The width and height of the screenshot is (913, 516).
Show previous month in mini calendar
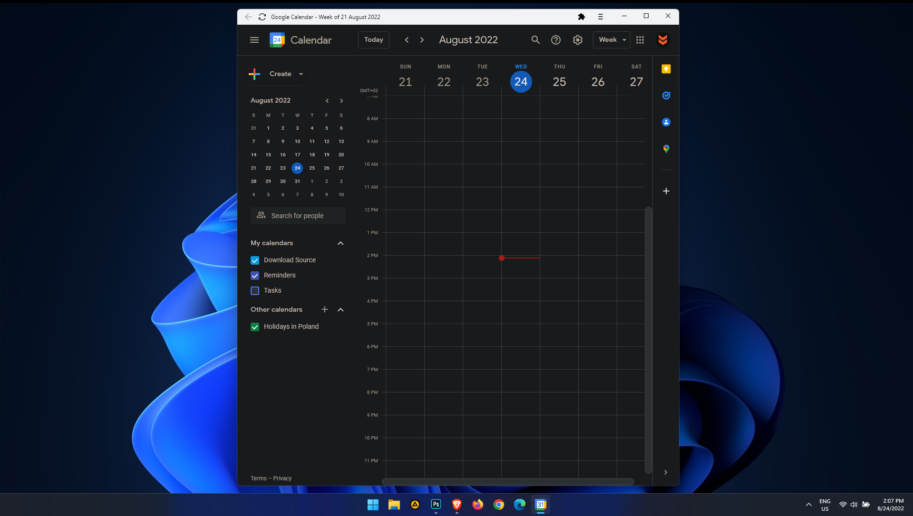(x=327, y=101)
